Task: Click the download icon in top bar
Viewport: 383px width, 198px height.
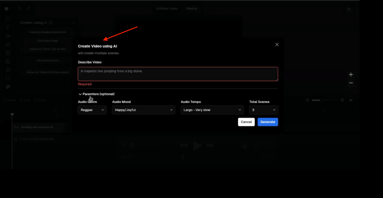Action: [x=349, y=9]
